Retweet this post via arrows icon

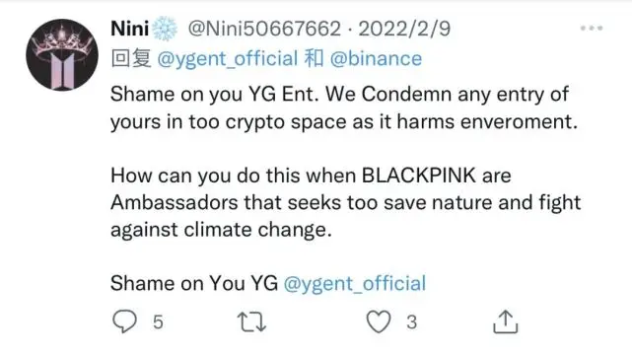[251, 321]
